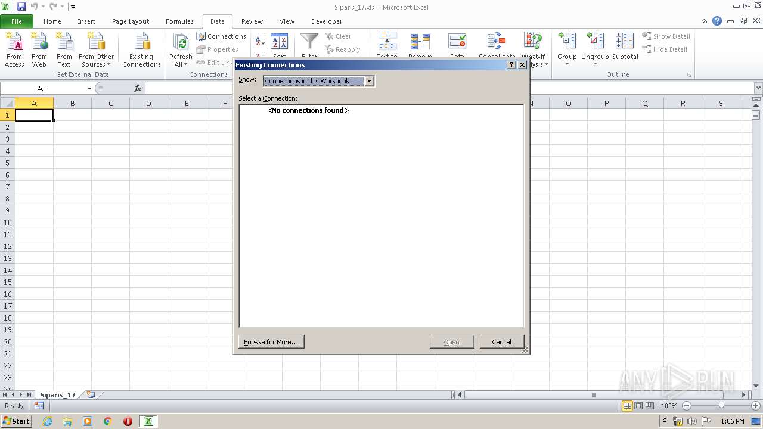Click Sort A to Z icon
763x429 pixels.
260,41
